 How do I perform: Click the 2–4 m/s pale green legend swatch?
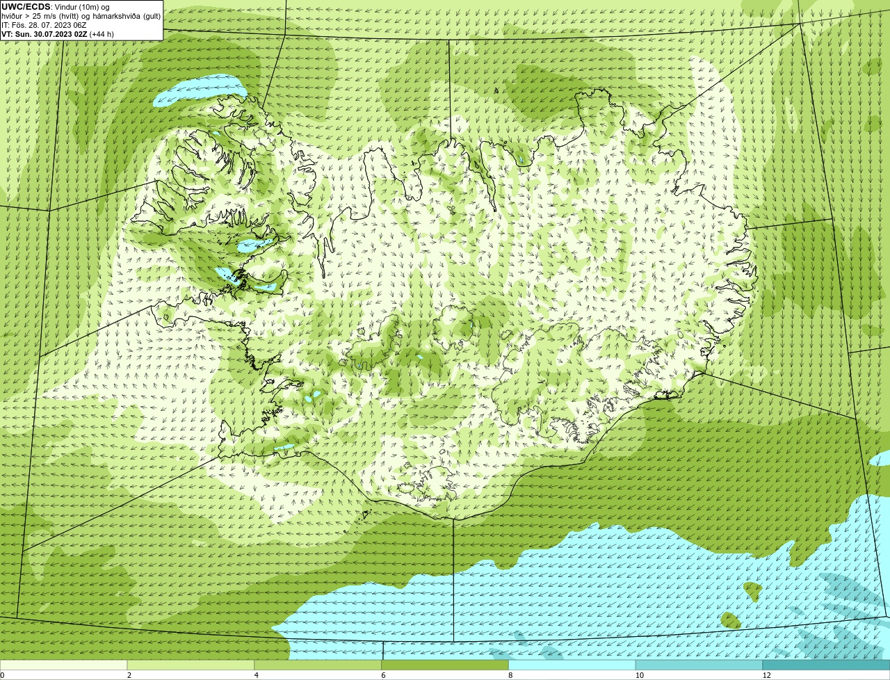191,665
